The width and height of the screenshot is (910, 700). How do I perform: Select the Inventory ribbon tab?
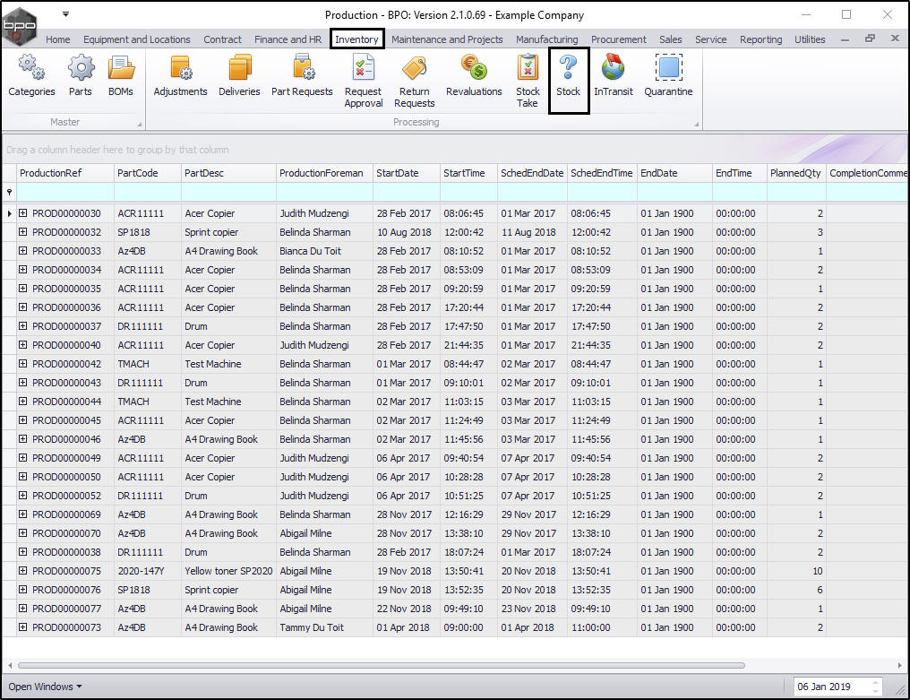pyautogui.click(x=356, y=39)
